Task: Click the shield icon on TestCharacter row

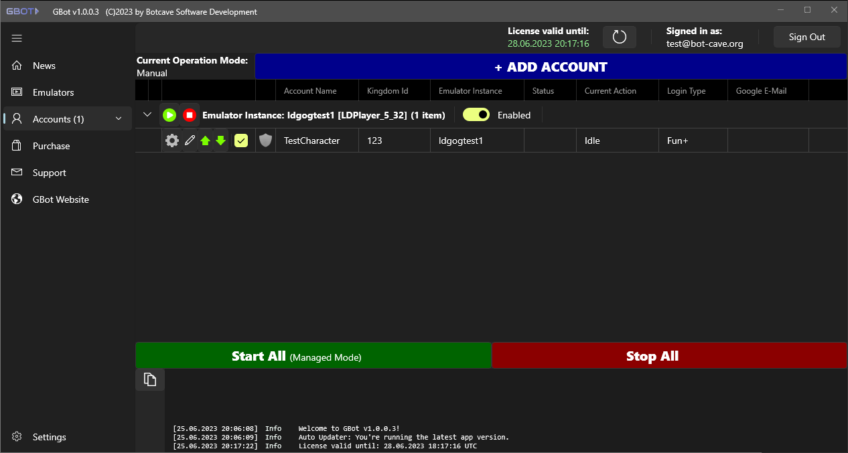Action: click(265, 141)
